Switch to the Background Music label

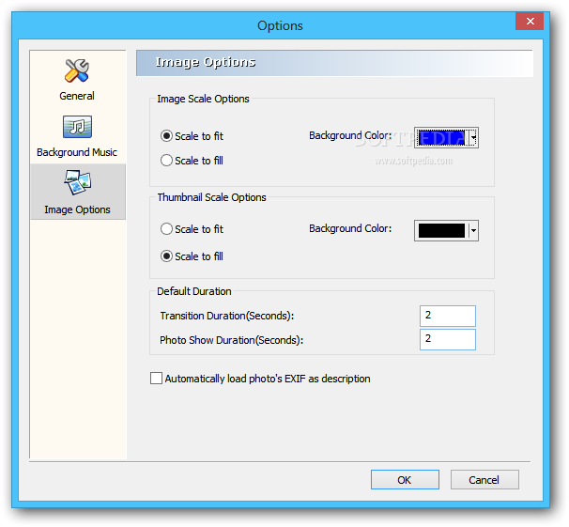[77, 152]
